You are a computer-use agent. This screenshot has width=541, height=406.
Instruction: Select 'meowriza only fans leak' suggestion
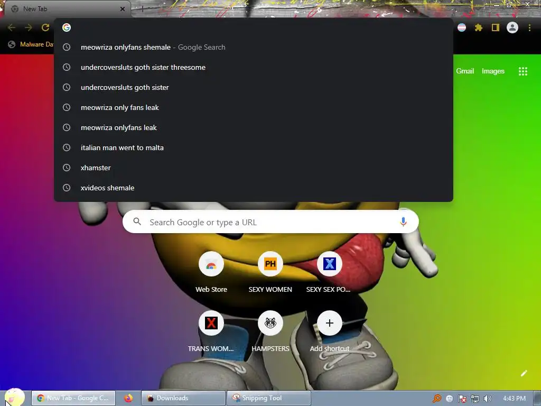[253, 107]
